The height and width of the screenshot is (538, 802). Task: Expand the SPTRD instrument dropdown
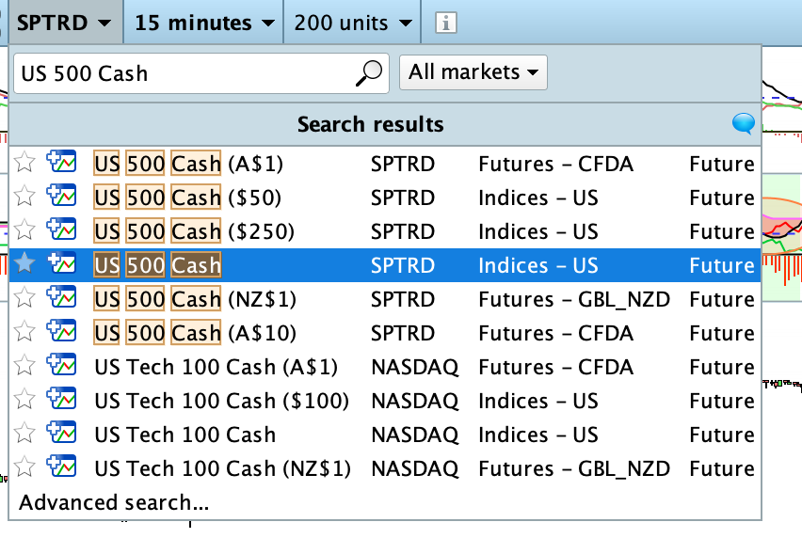(64, 23)
